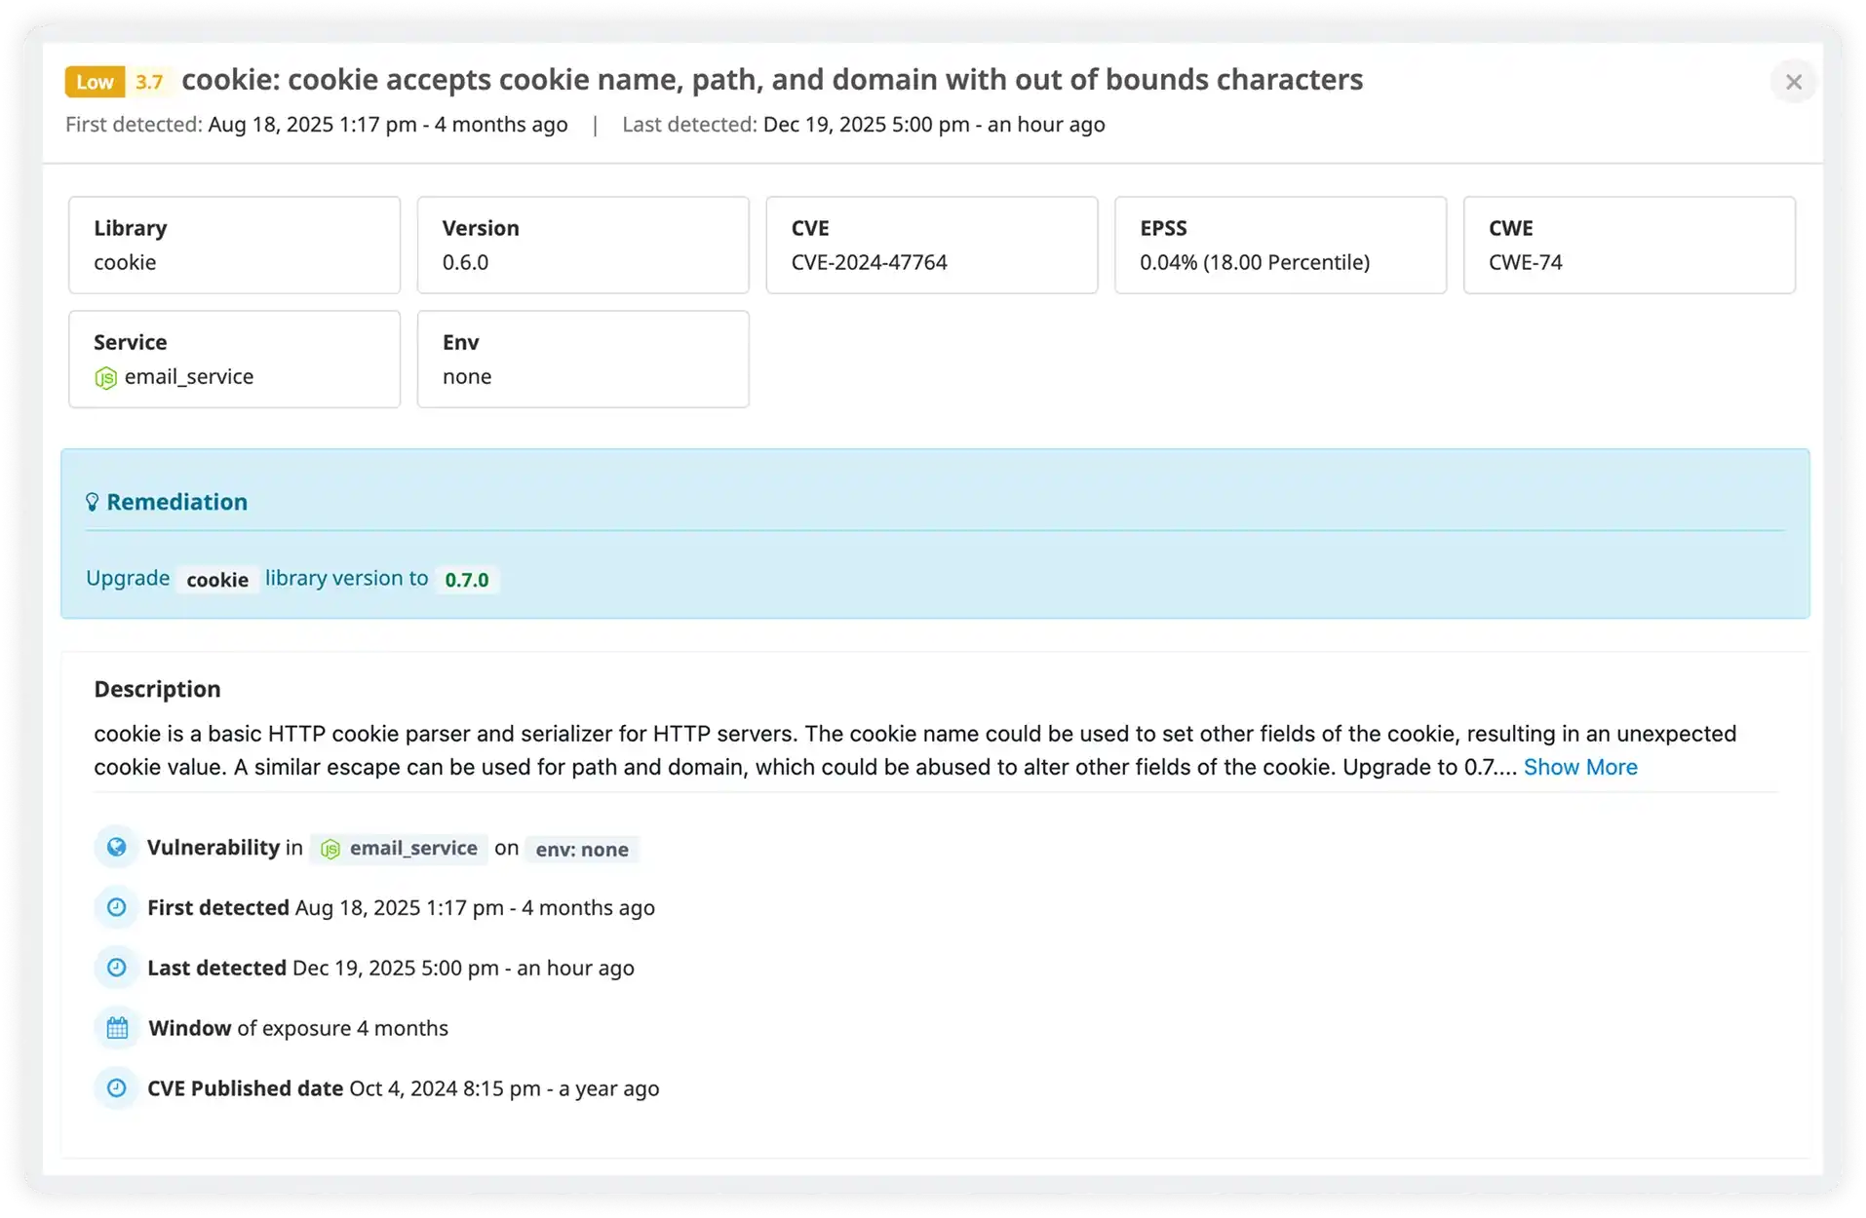This screenshot has width=1866, height=1218.
Task: Click the 0.7.0 upgrade version badge
Action: (467, 579)
